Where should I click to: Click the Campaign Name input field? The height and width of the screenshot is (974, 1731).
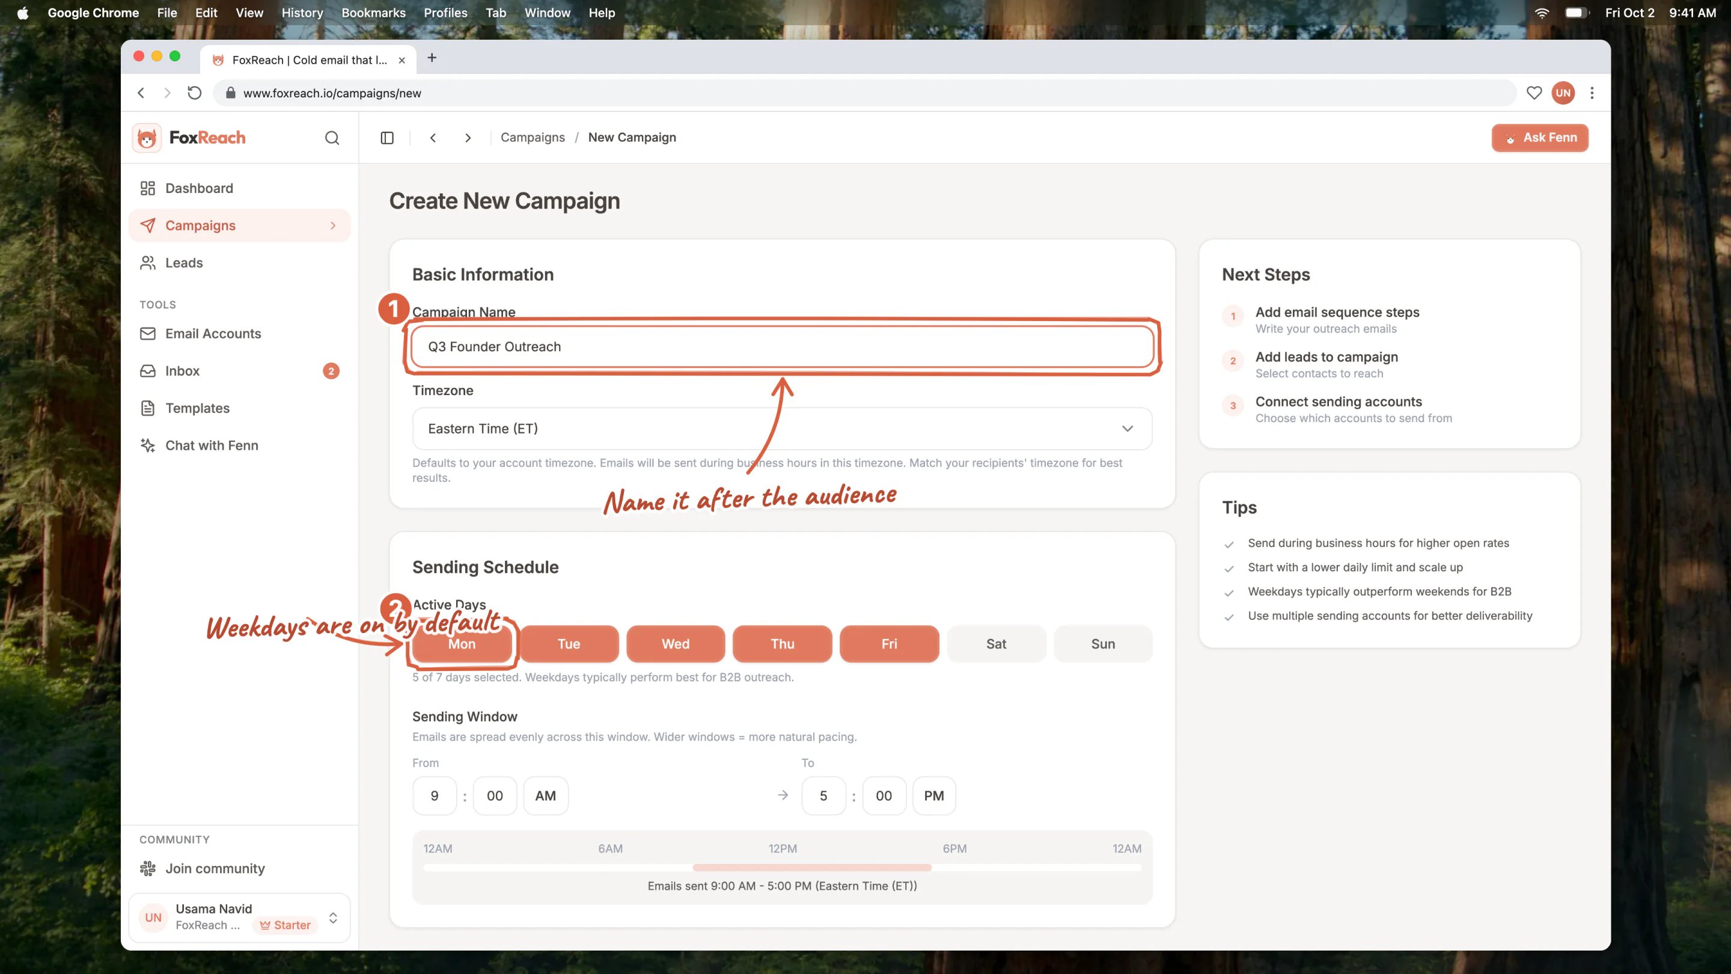pyautogui.click(x=782, y=347)
